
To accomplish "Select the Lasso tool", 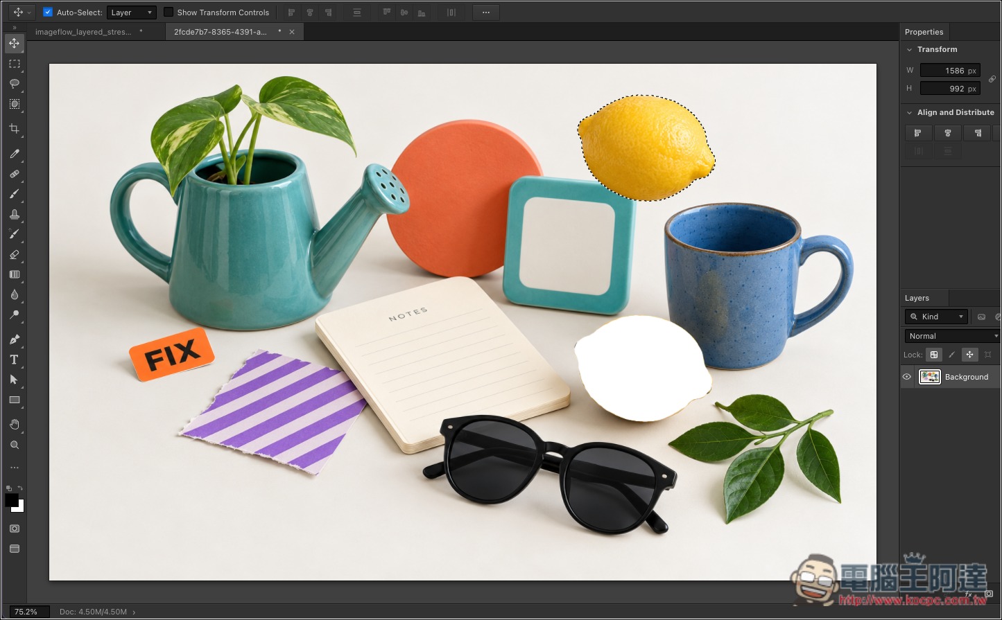I will click(14, 84).
